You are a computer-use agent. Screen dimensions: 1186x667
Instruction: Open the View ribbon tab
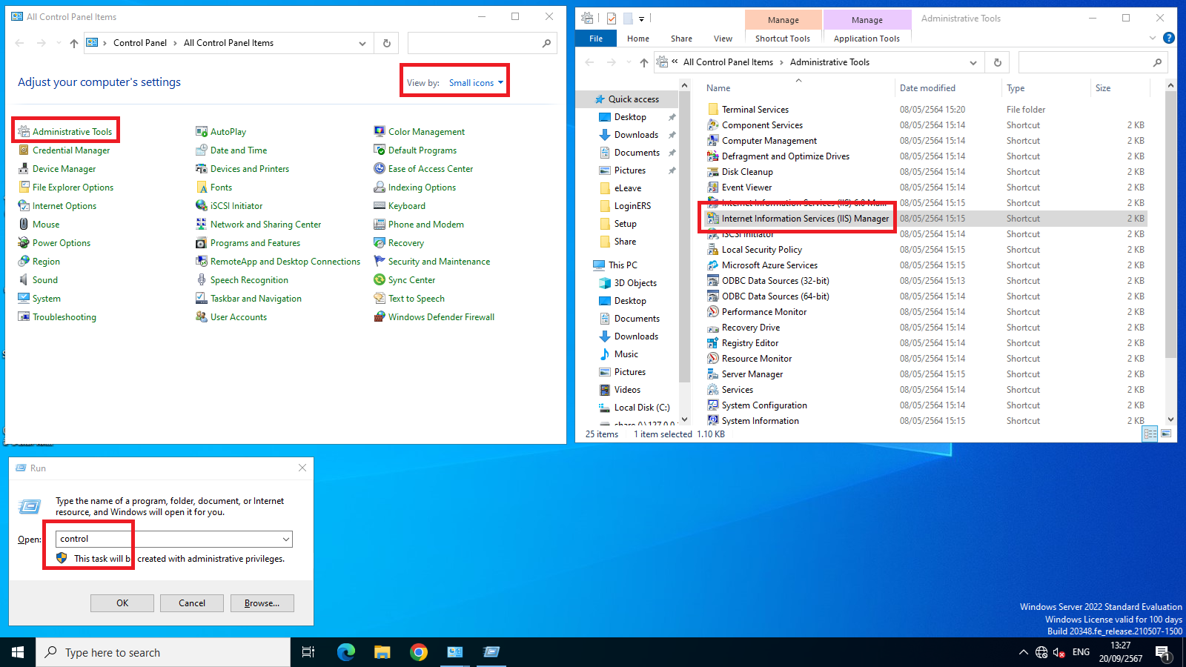(x=723, y=39)
